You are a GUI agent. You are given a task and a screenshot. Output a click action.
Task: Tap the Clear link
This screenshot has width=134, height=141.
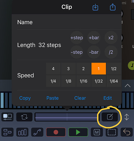[80, 98]
